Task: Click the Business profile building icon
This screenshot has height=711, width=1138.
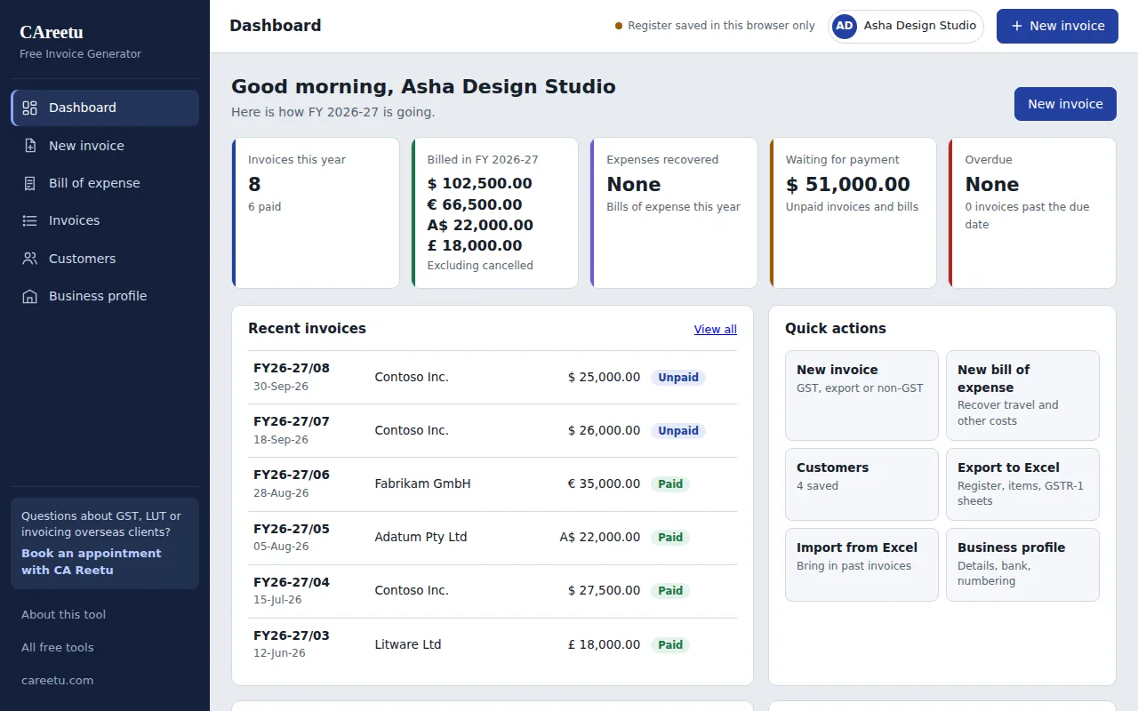Action: pos(30,296)
